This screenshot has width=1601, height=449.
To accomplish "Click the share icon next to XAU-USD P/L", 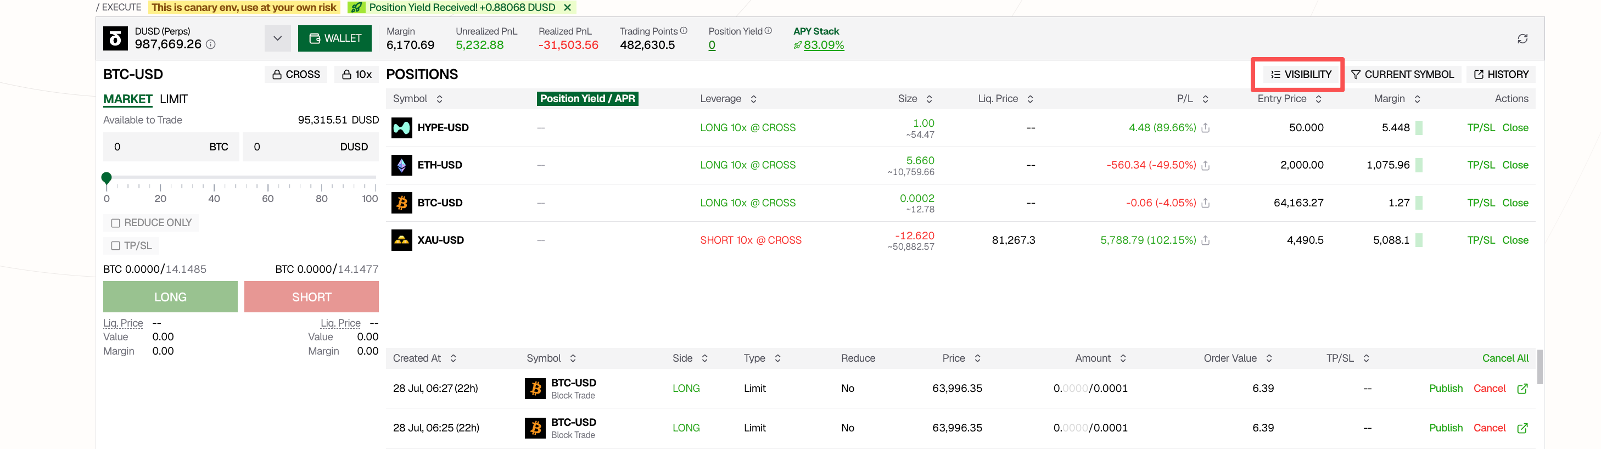I will click(1205, 240).
